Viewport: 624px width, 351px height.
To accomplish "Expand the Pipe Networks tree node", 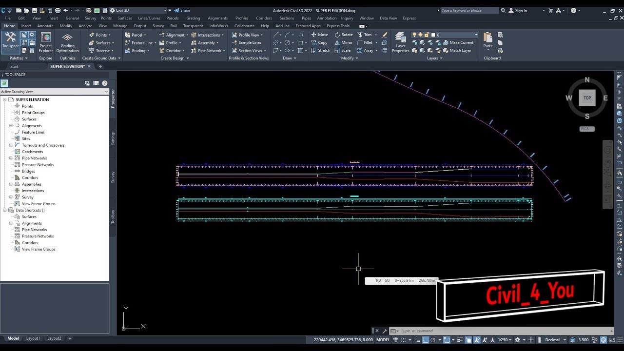I will pyautogui.click(x=11, y=158).
